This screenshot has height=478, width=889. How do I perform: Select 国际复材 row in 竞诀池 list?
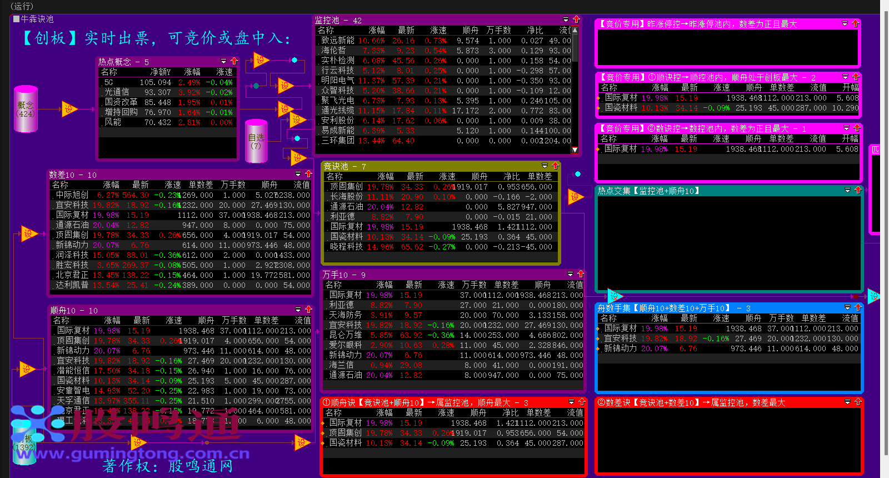tap(346, 227)
